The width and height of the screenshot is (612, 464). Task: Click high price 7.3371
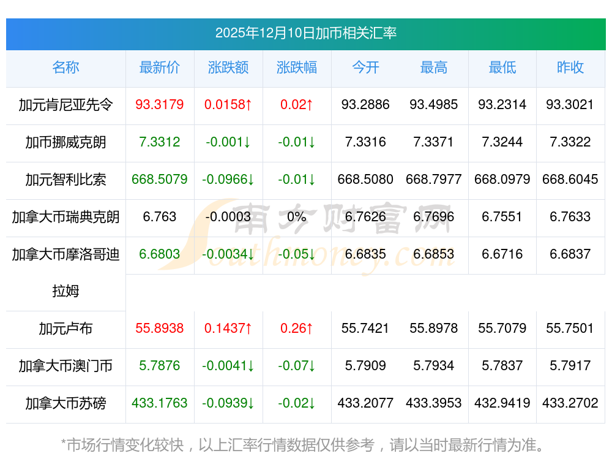point(434,142)
